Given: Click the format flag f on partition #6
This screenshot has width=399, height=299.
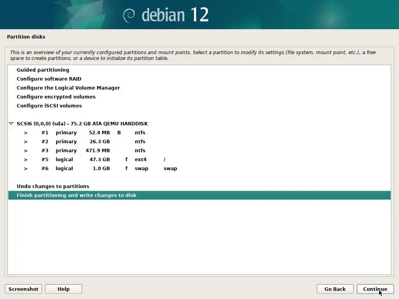Looking at the screenshot, I should 126,168.
